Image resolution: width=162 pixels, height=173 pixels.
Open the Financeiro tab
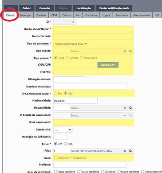[x=122, y=15]
